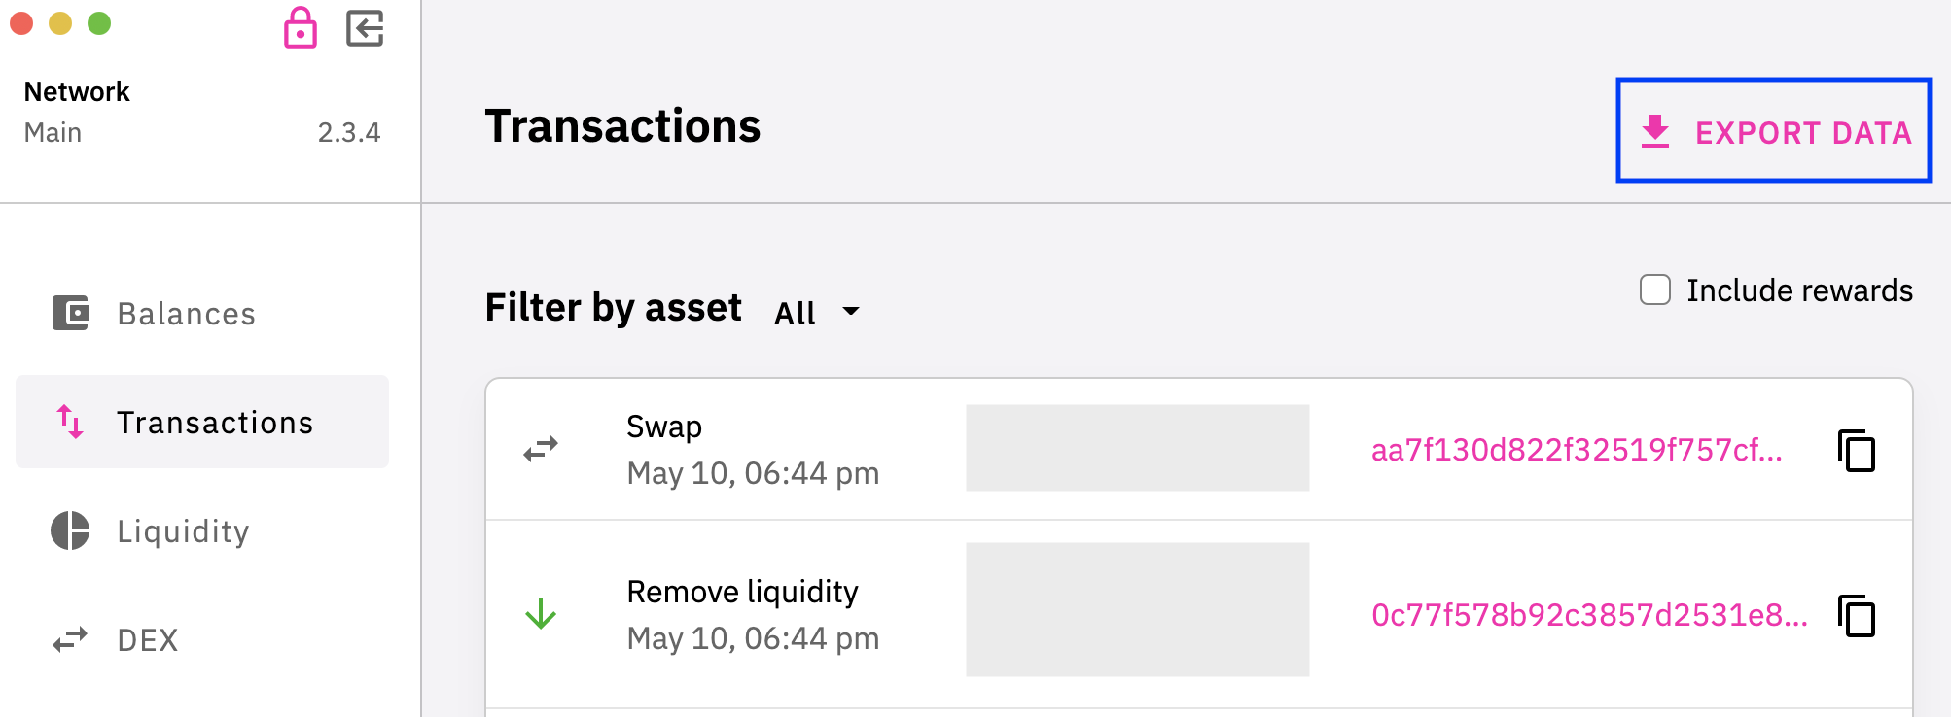Screen dimensions: 1951x717
Task: Expand the All asset filter arrow
Action: click(x=851, y=312)
